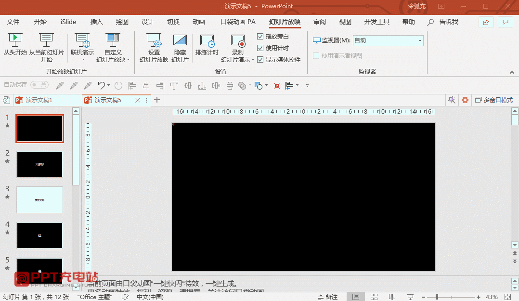Click distribute vertically icon
Screen dimensions: 519x301
(x=230, y=85)
